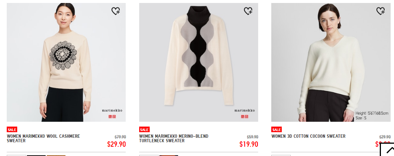Open Women Marimekko Wool Cashmere Sweater link
Screen dimensions: 394x156
(x=43, y=139)
